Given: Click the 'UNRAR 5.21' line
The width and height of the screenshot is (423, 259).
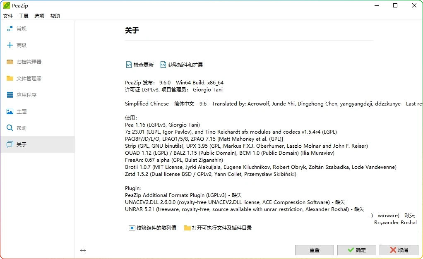Looking at the screenshot, I should point(245,209).
